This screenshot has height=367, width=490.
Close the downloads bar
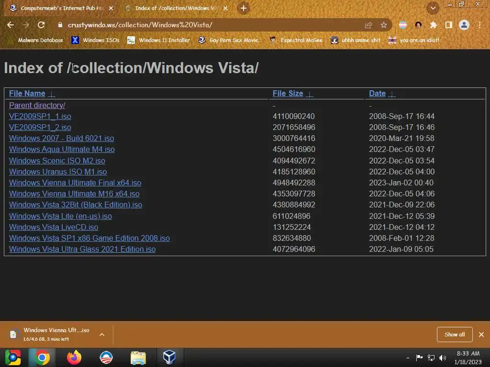(481, 335)
